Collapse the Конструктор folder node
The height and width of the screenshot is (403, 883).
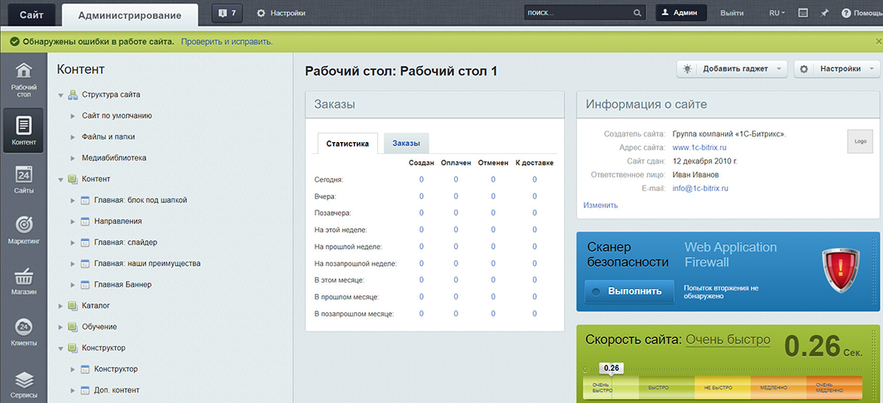60,348
